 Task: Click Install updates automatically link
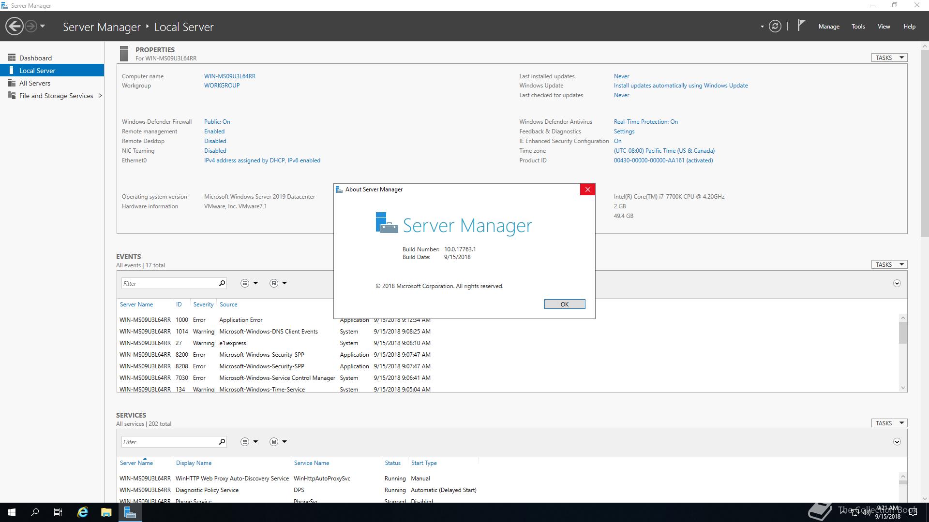681,86
